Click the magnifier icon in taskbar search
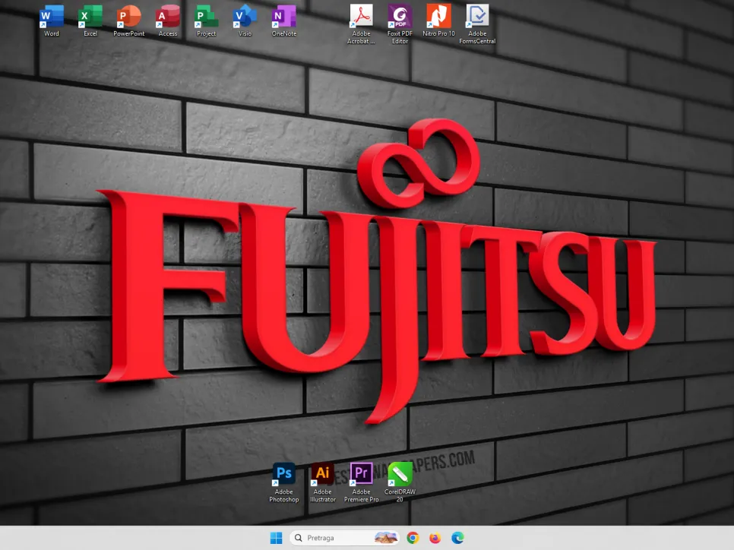Image resolution: width=734 pixels, height=550 pixels. click(298, 538)
